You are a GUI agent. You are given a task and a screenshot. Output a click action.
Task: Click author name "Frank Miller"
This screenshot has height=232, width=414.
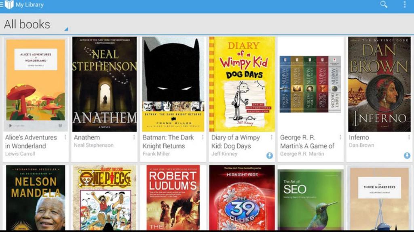(x=156, y=153)
